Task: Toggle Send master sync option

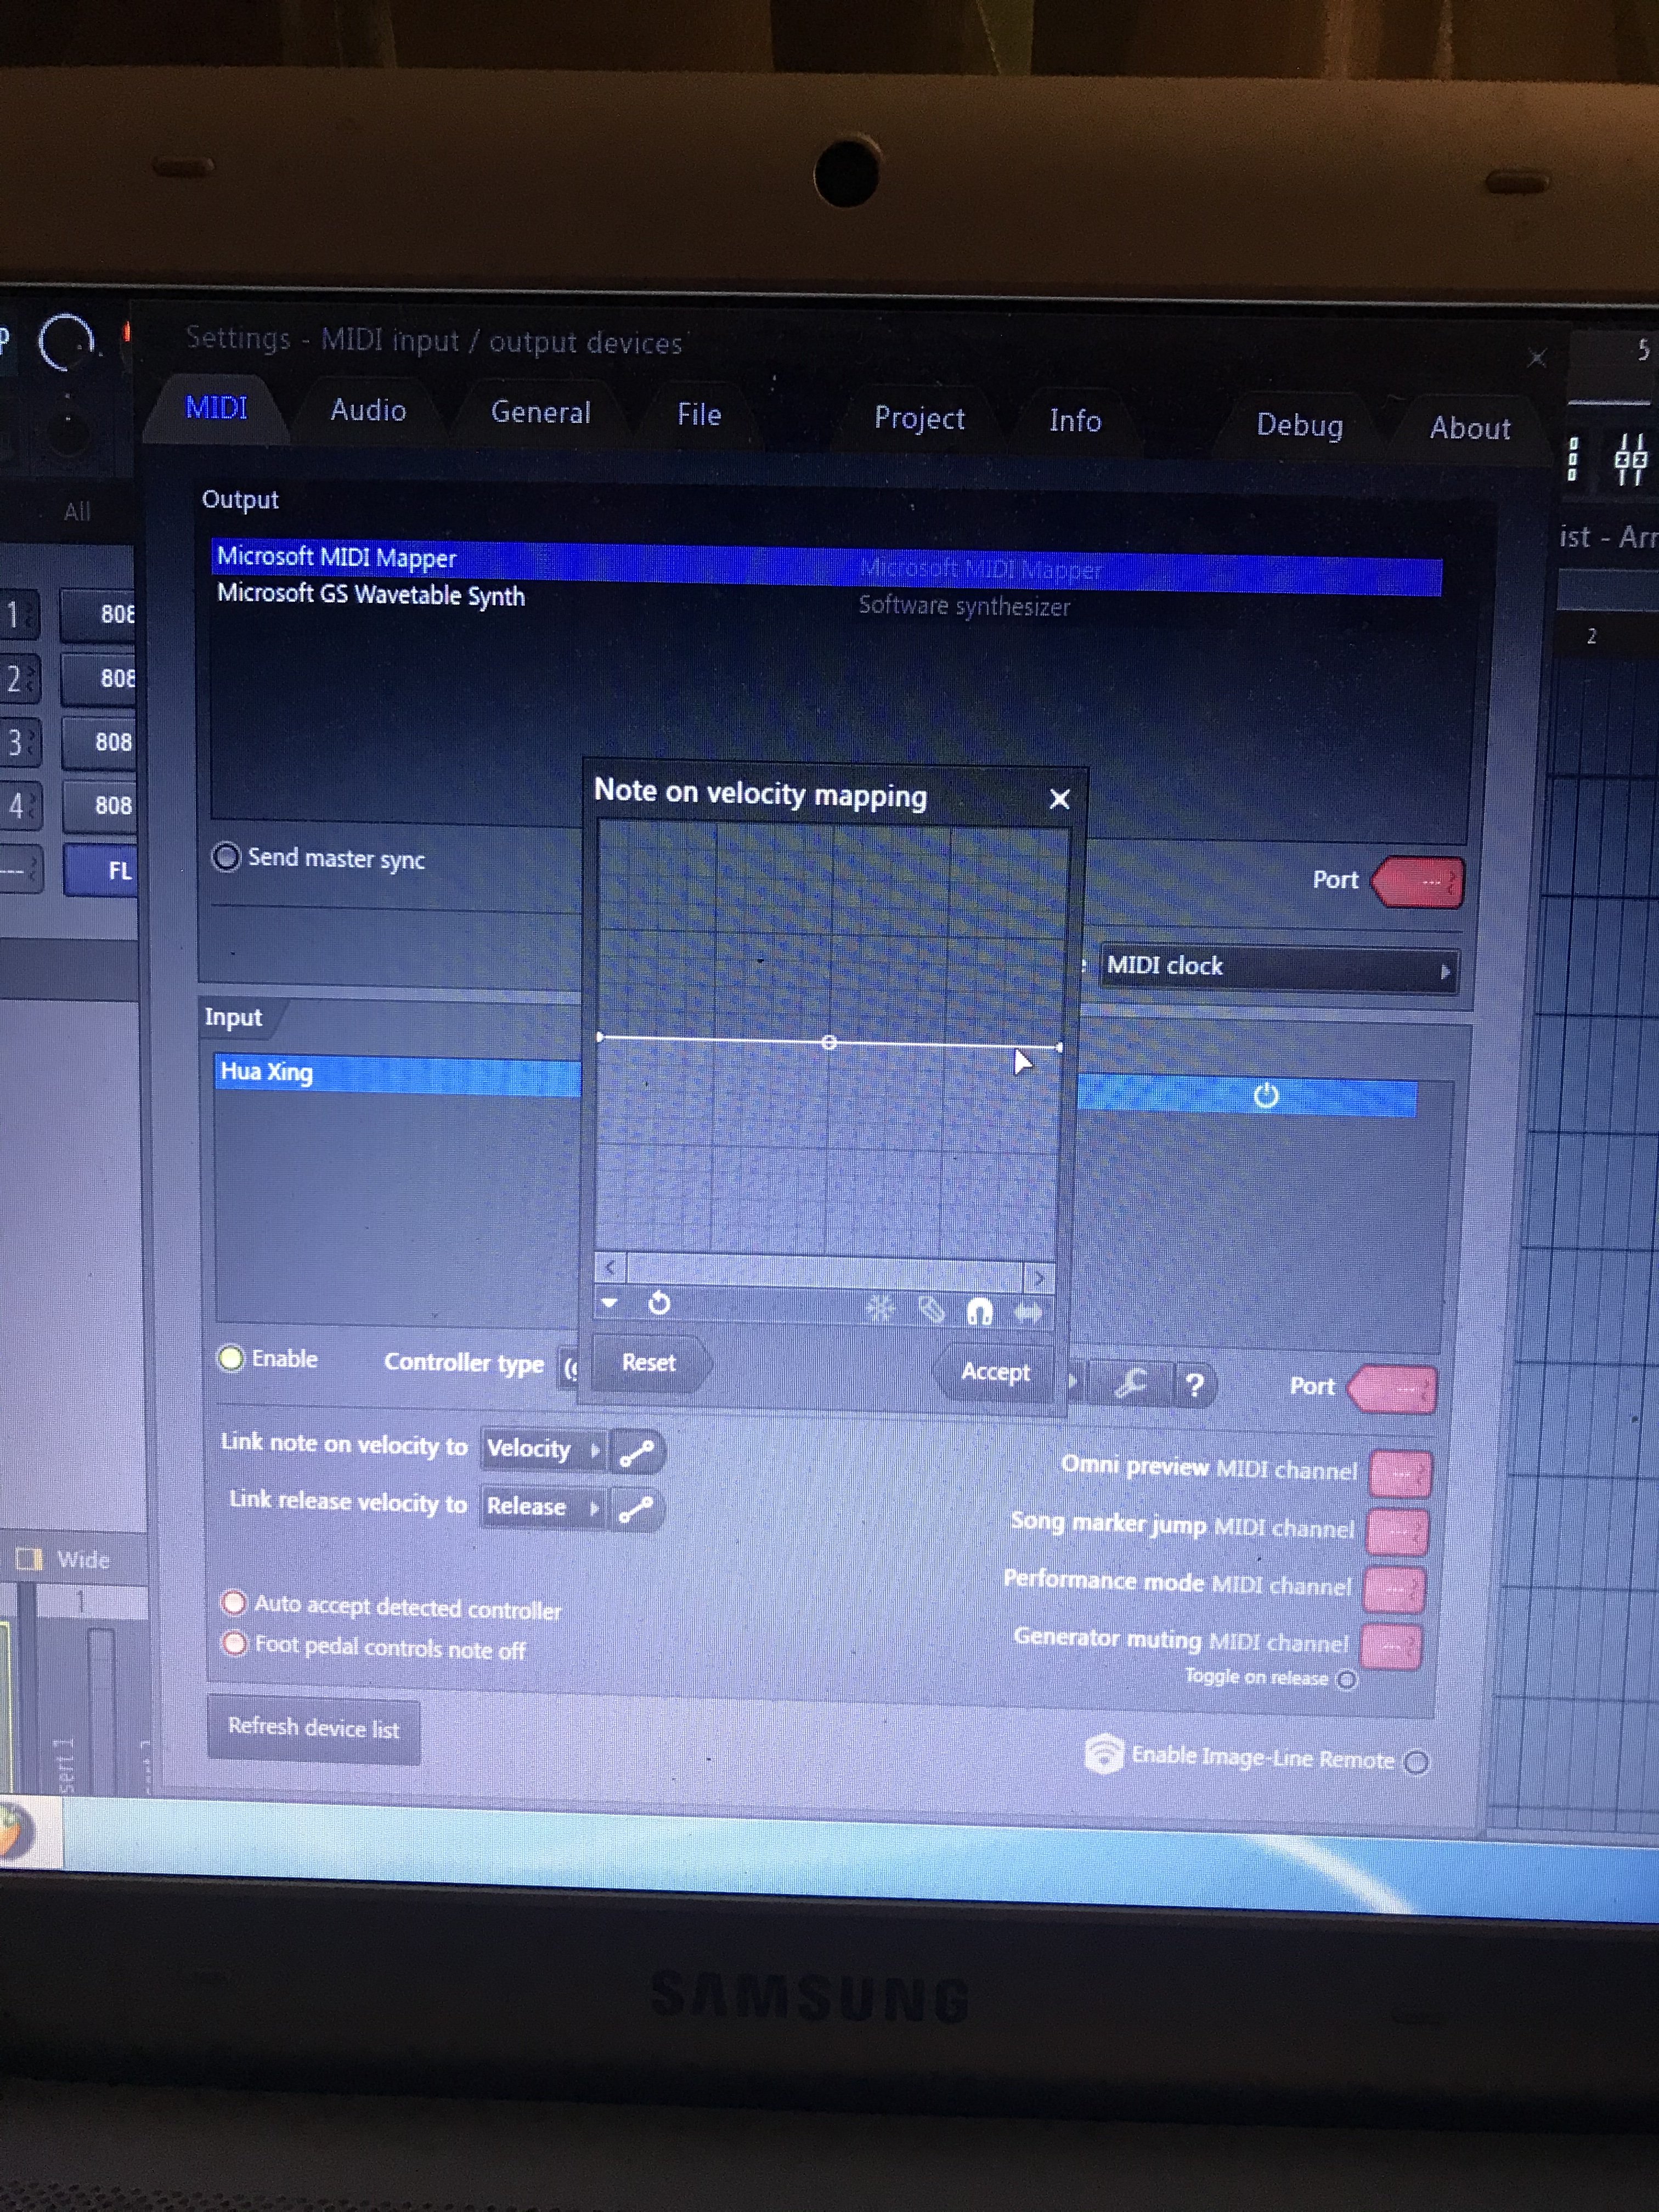Action: [227, 857]
